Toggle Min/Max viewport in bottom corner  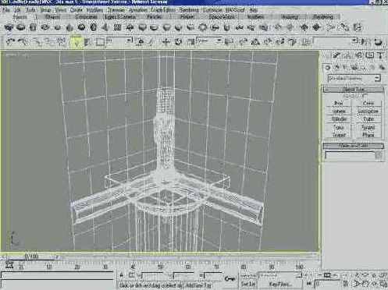coord(383,283)
